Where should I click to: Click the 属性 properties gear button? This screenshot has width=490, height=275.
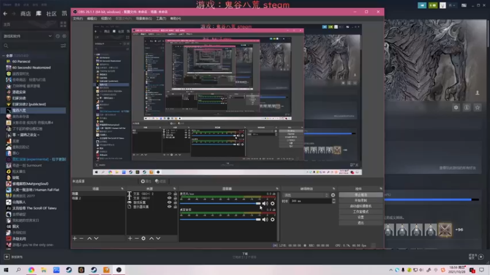[x=146, y=181]
